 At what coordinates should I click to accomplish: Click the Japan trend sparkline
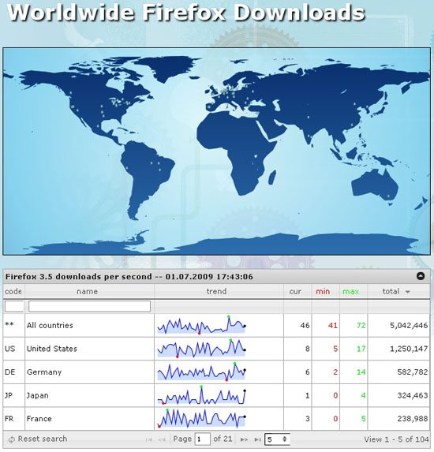coord(201,395)
